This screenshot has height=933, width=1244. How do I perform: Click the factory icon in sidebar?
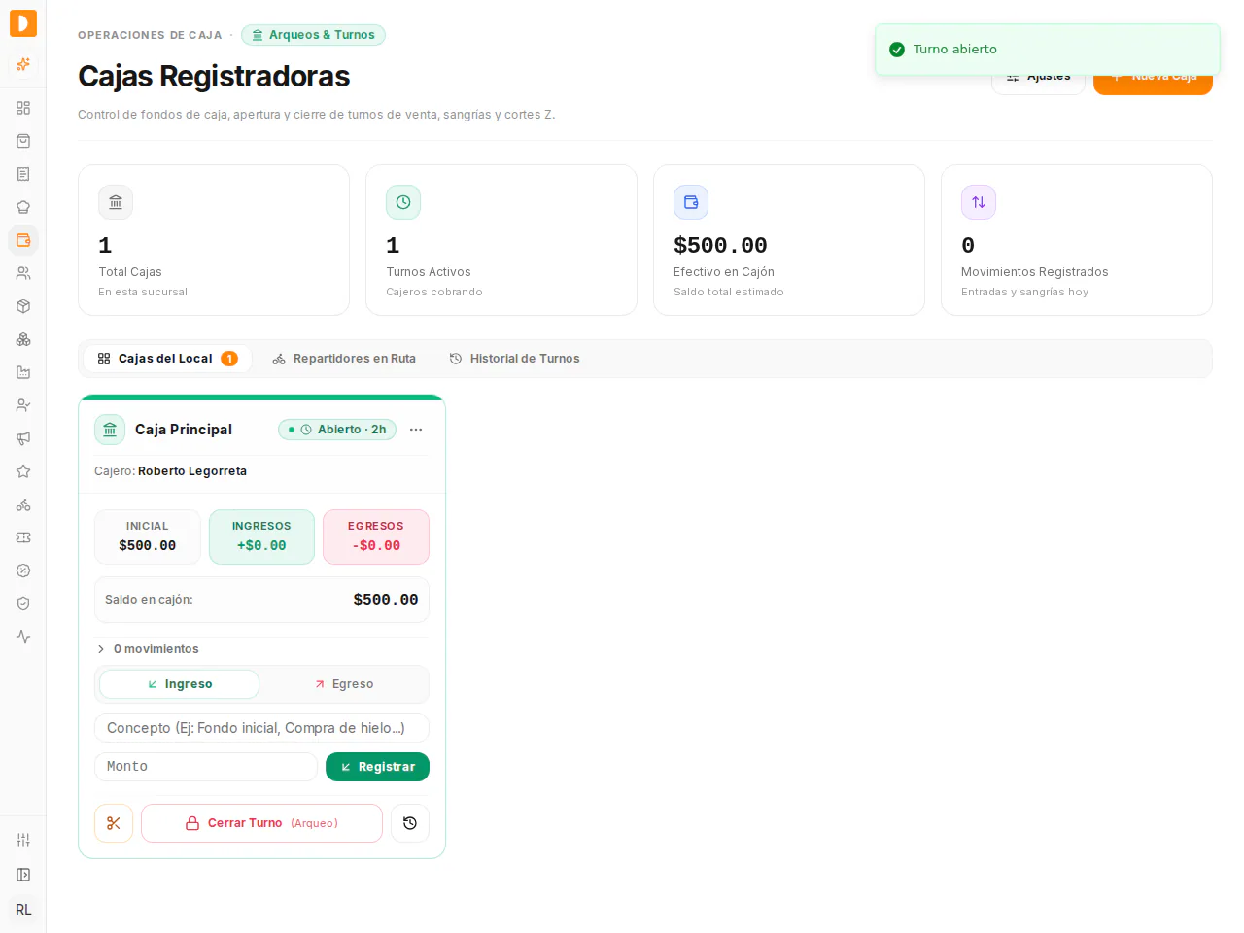23,372
